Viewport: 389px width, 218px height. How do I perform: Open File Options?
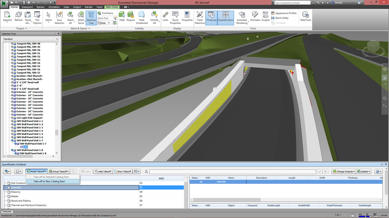click(37, 18)
